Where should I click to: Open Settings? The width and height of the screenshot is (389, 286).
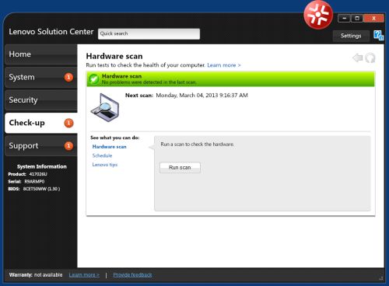tap(351, 36)
